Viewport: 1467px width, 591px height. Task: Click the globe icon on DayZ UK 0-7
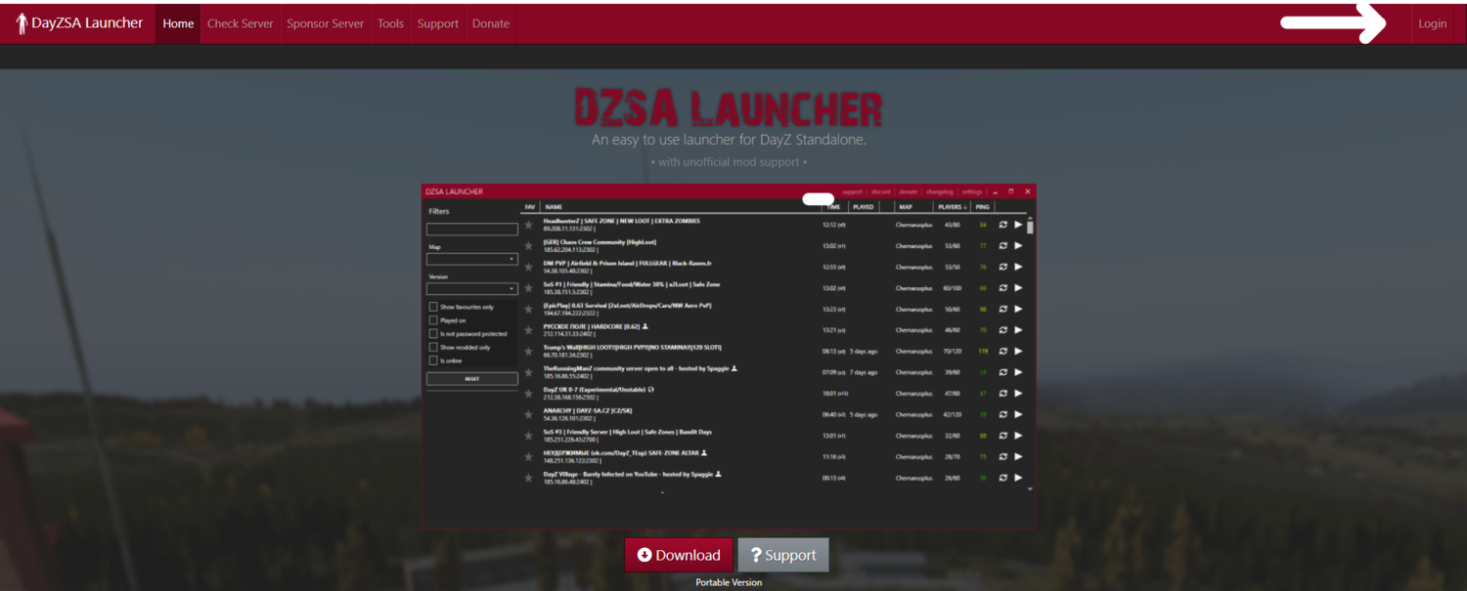pyautogui.click(x=652, y=390)
